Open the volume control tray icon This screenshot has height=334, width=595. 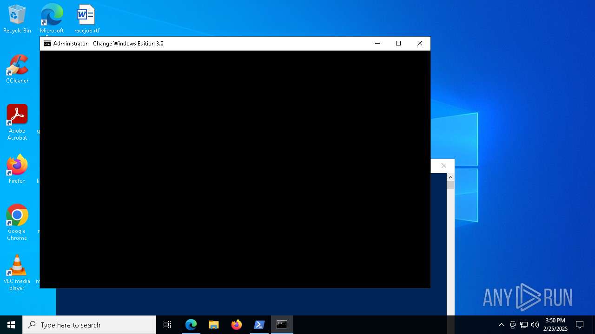click(535, 325)
